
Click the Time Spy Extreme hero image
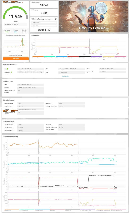tap(94, 17)
